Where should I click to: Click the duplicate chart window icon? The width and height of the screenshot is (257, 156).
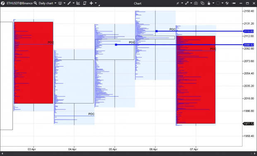coord(202,3)
